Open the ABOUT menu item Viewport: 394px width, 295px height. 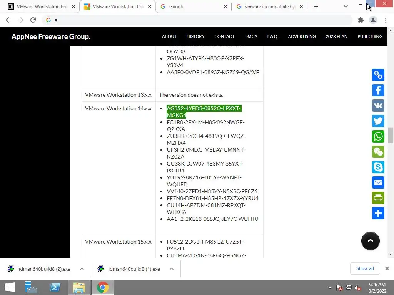click(x=169, y=36)
